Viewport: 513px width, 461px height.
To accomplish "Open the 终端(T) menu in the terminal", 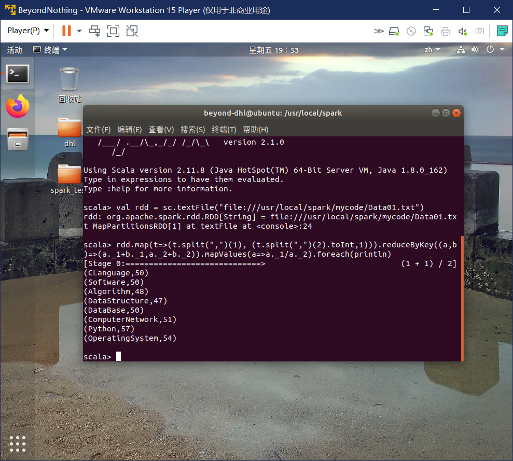I will coord(224,130).
